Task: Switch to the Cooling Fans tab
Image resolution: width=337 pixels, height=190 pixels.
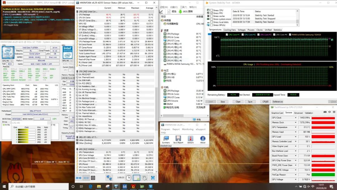Action: (230, 30)
